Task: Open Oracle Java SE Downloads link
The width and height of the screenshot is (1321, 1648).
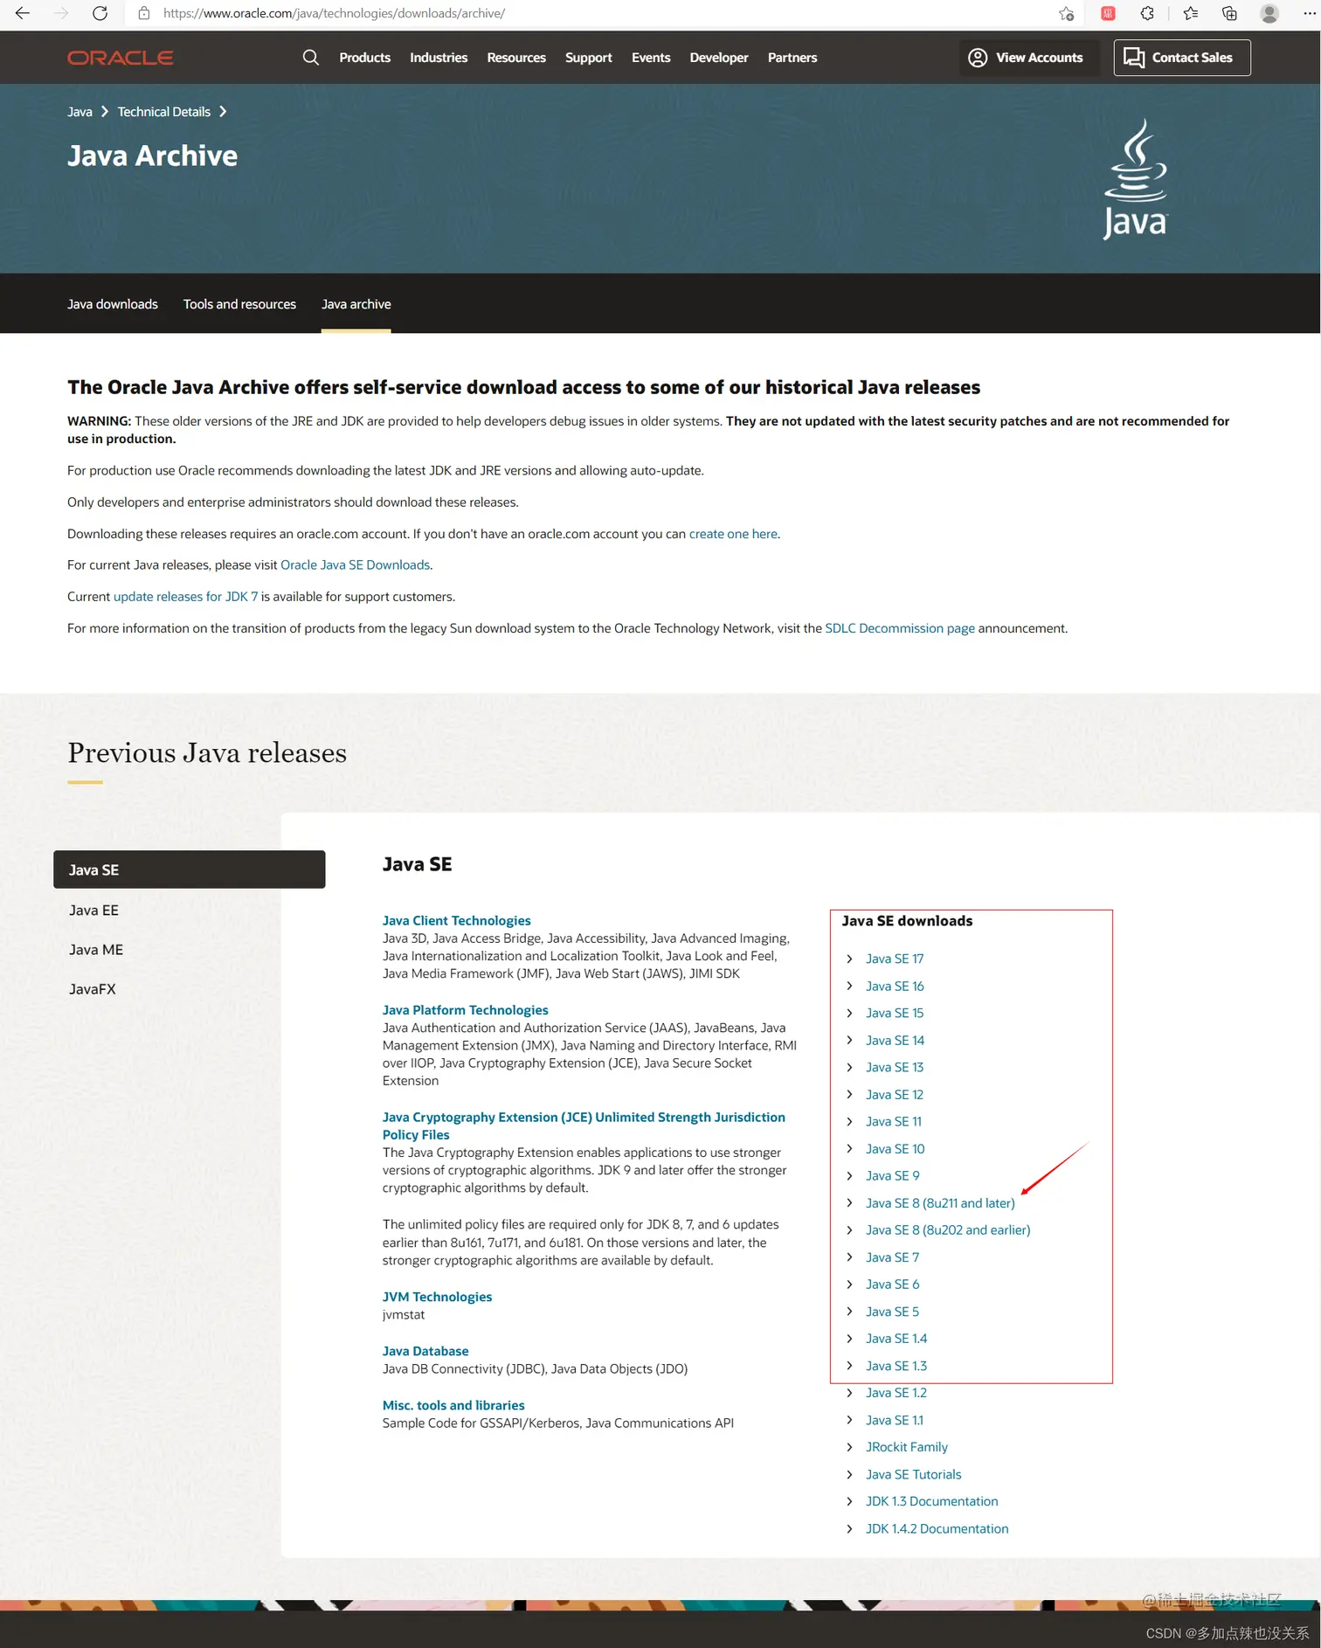Action: coord(355,565)
